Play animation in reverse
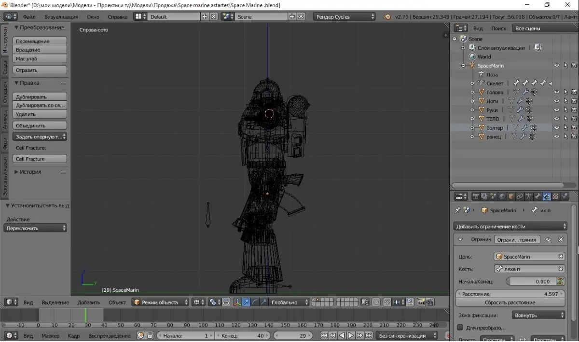This screenshot has width=579, height=342. pyautogui.click(x=342, y=335)
